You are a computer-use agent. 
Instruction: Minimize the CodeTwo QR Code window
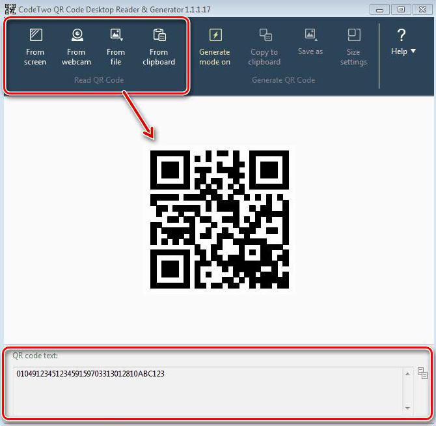pos(379,10)
